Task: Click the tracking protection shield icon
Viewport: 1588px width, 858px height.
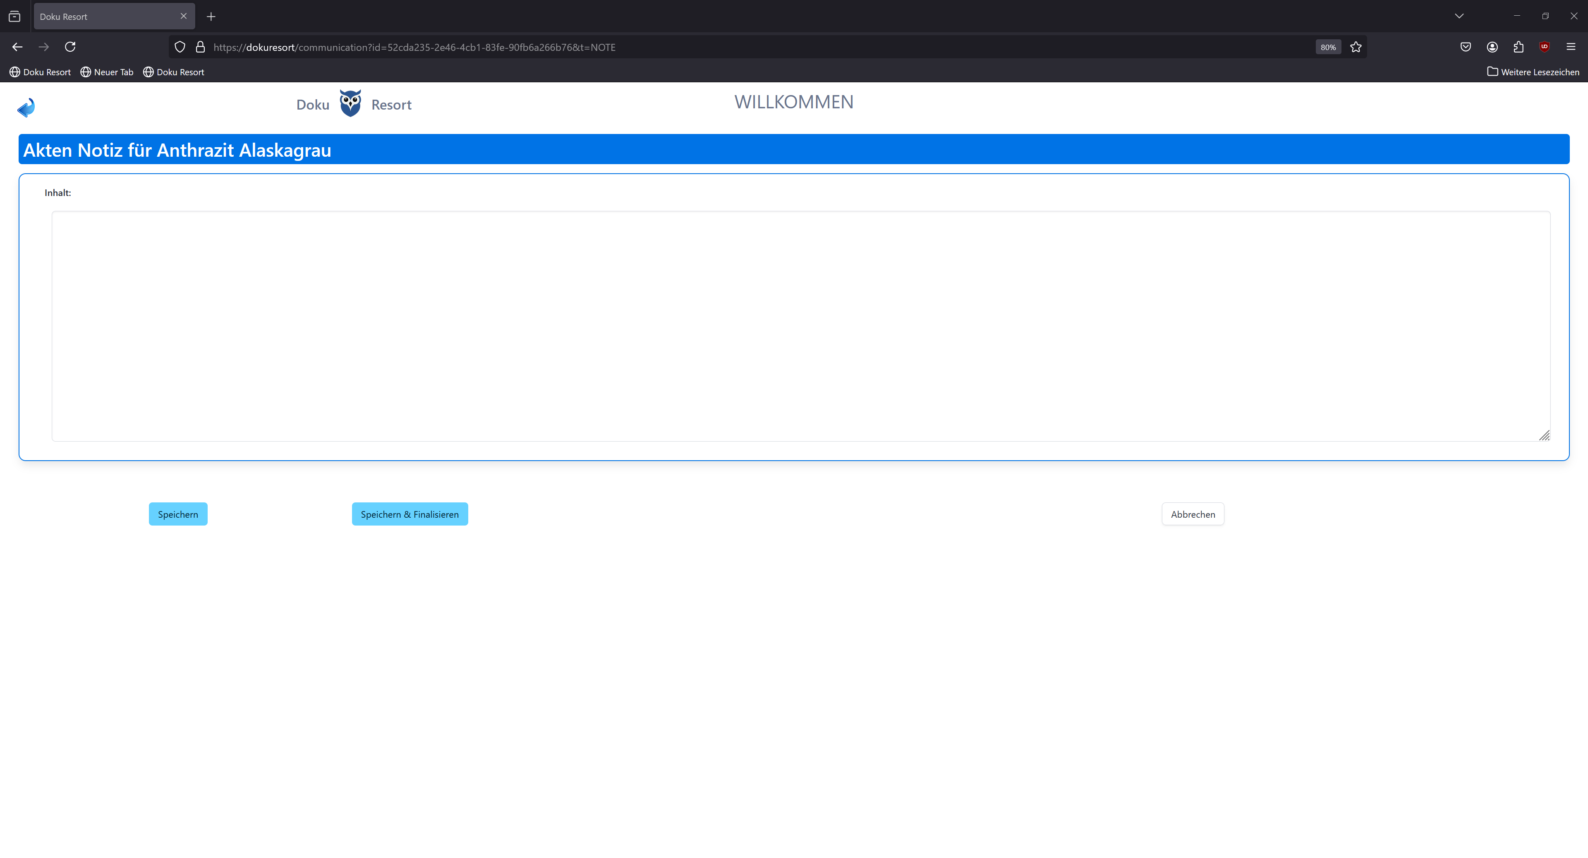Action: pos(180,47)
